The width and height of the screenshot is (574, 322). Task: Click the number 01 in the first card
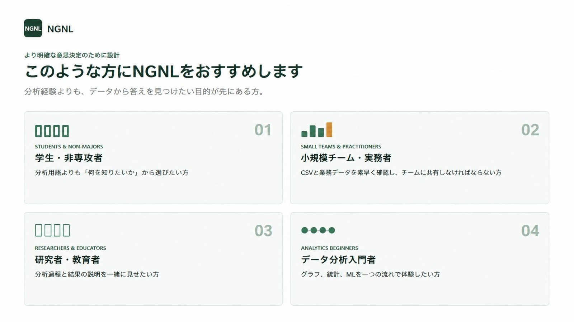(x=263, y=130)
